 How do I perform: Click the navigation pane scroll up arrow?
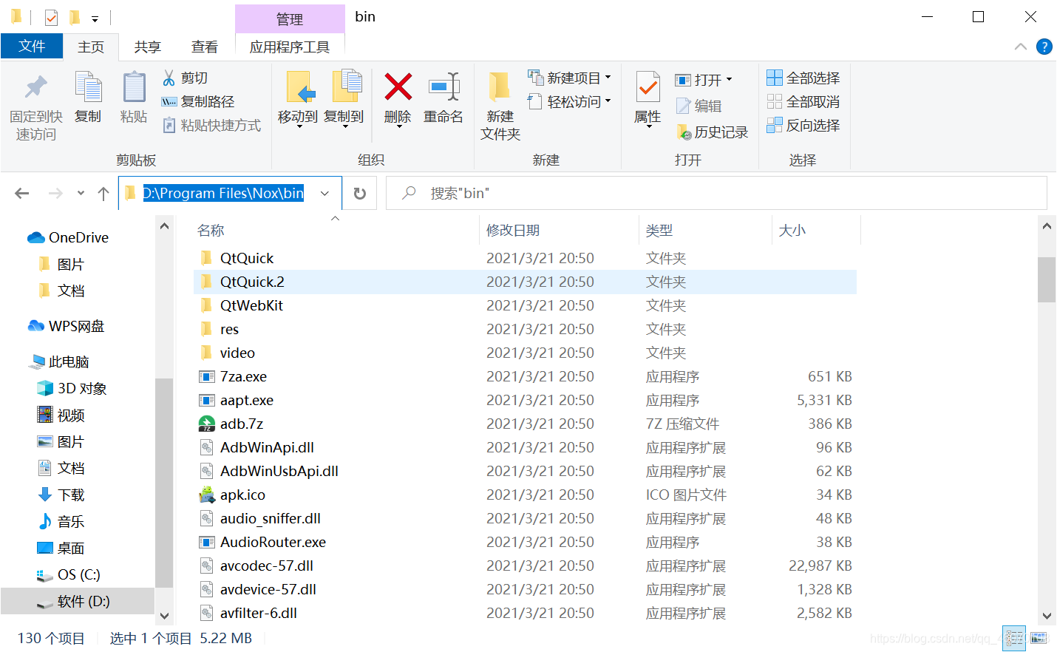[x=164, y=226]
